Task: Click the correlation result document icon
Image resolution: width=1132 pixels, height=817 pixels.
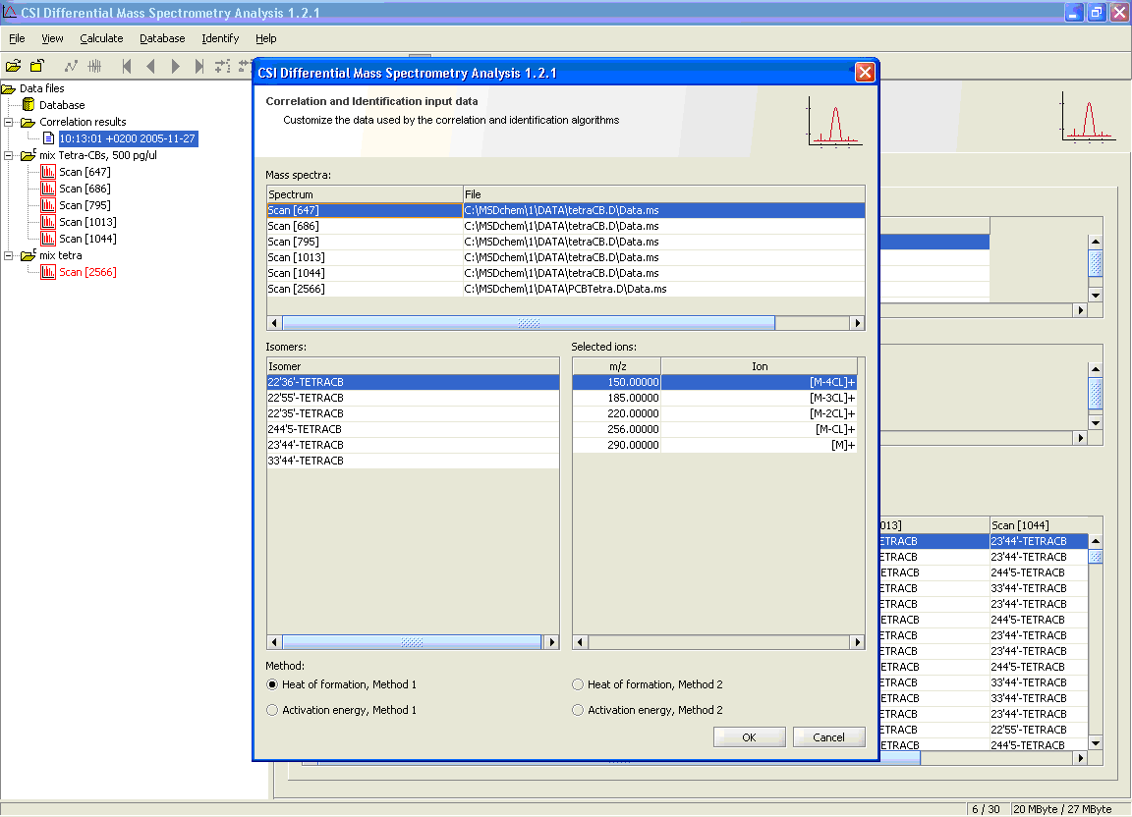Action: click(48, 138)
